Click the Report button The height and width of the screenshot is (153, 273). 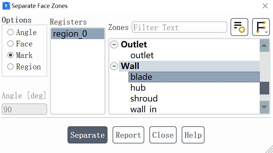click(128, 135)
